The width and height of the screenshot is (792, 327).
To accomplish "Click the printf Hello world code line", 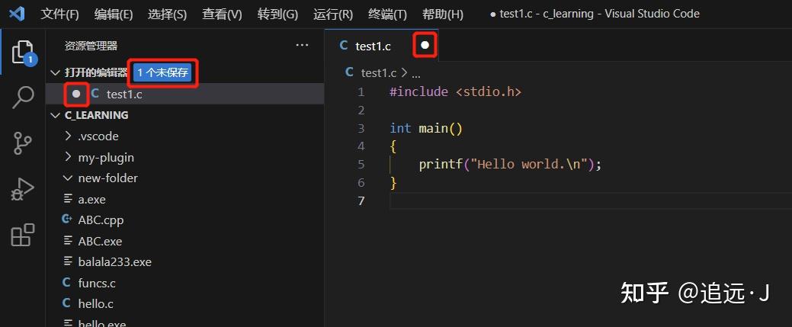I will coord(510,164).
